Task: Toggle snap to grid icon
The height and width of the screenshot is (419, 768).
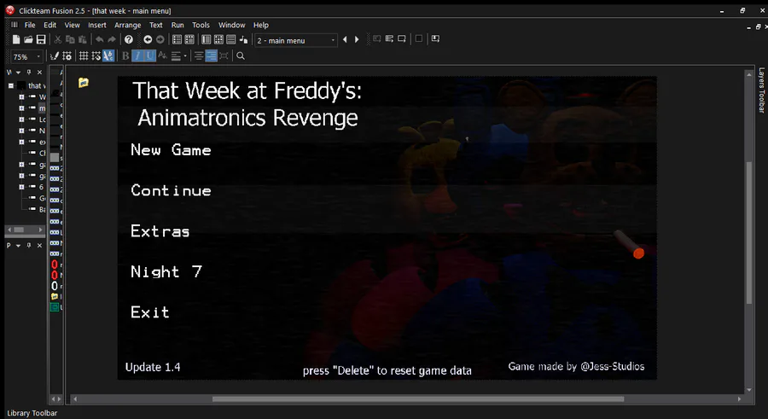Action: click(x=96, y=56)
